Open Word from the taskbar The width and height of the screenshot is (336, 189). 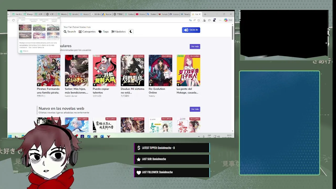point(102,136)
